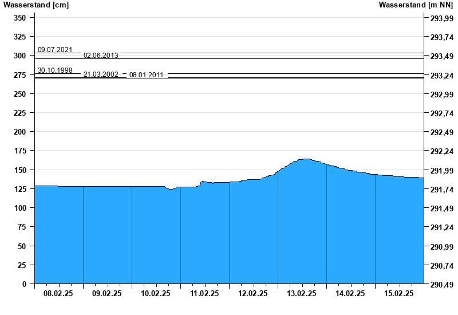Click the peak of the blue water level curve
The width and height of the screenshot is (458, 315).
pyautogui.click(x=305, y=160)
